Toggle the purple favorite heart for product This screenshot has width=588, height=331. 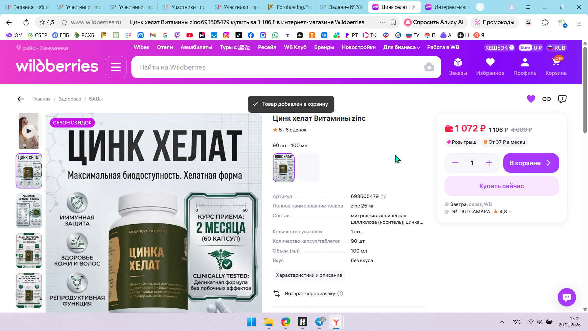tap(531, 99)
